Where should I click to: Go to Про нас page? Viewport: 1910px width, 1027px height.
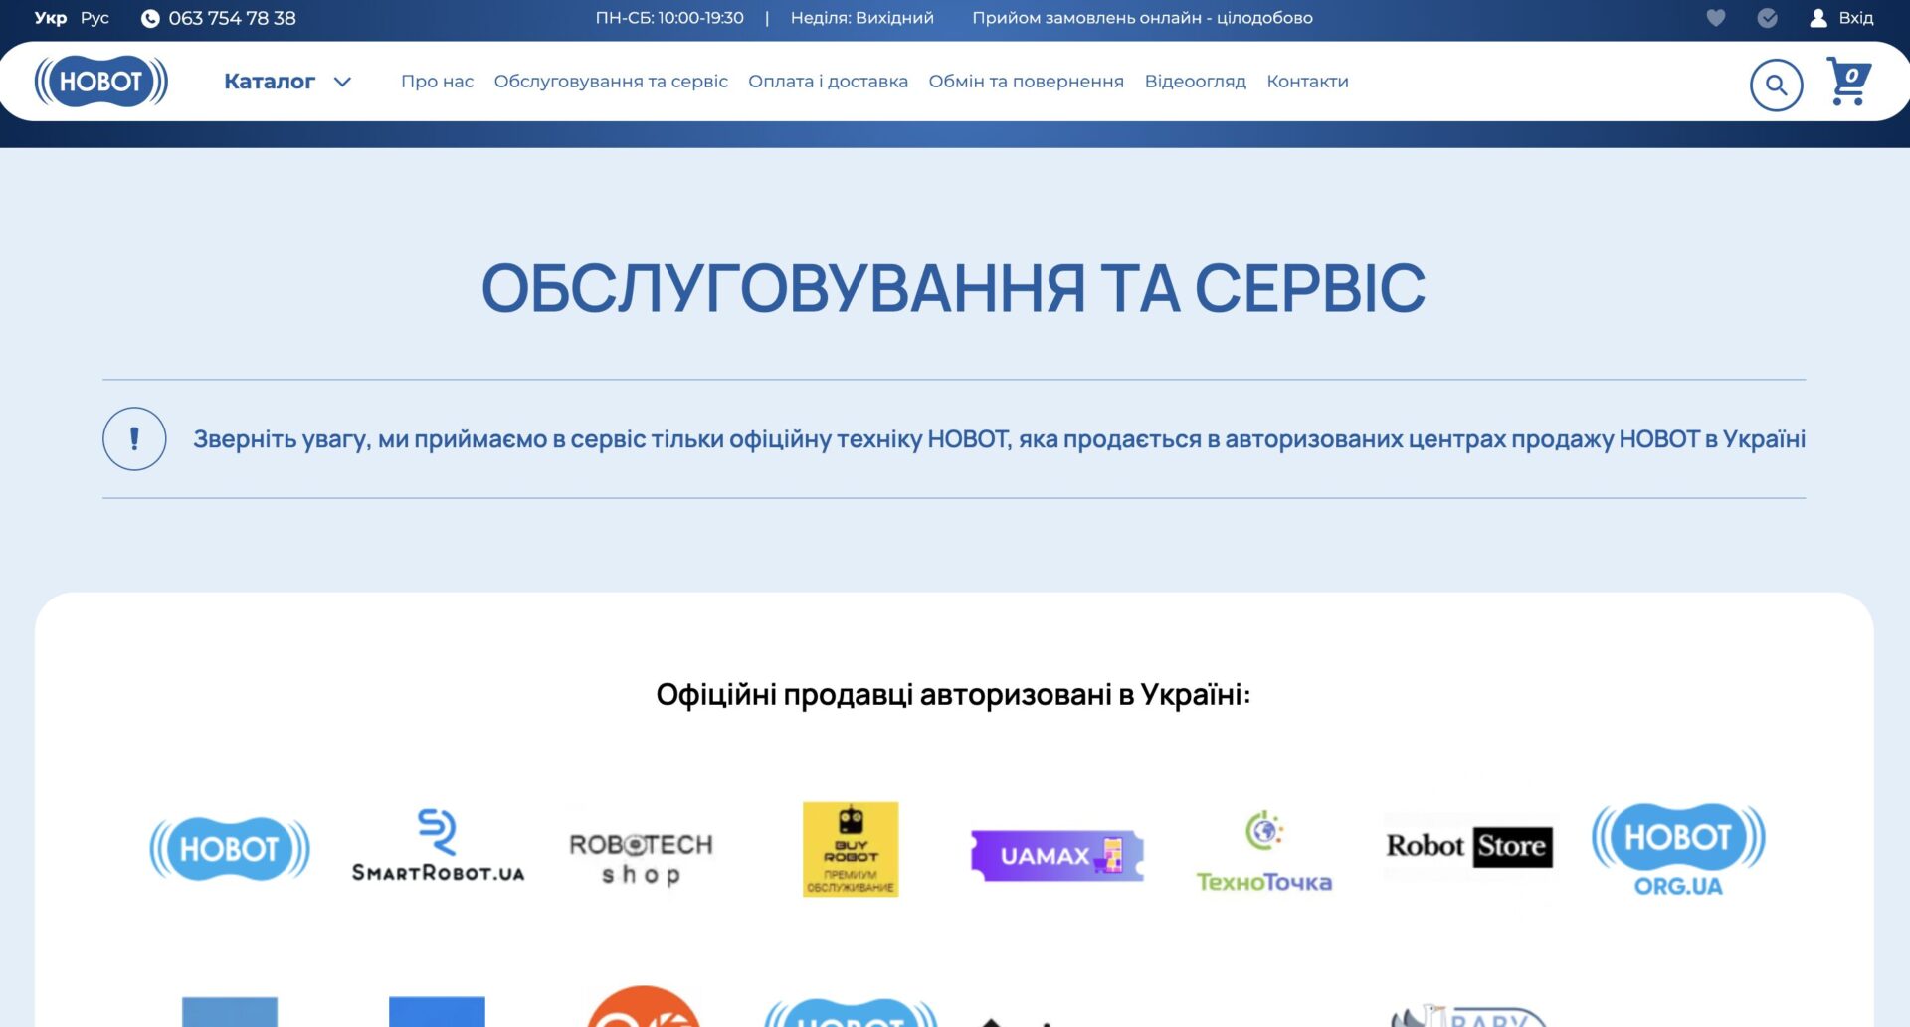[x=437, y=82]
